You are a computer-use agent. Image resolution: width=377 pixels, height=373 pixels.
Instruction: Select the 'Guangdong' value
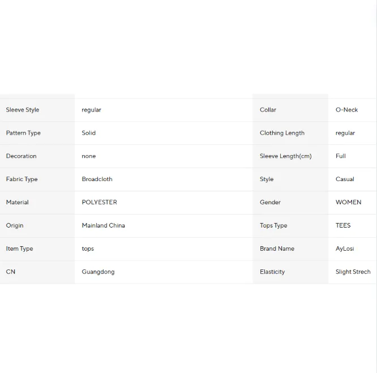pos(98,272)
